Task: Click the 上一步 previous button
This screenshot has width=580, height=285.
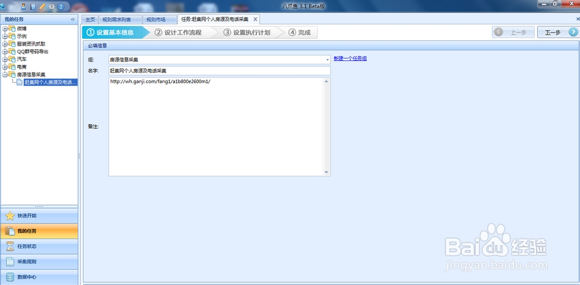Action: 513,32
